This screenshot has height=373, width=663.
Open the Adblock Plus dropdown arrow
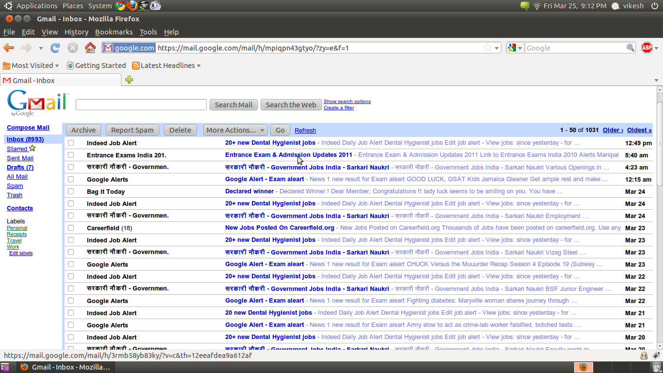[x=656, y=48]
